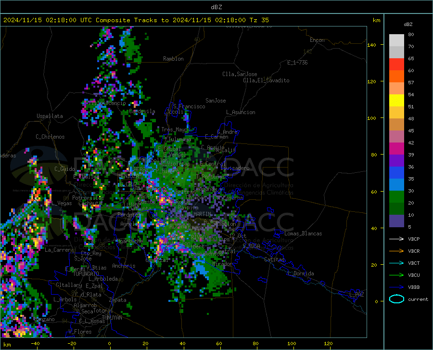Click the 'Catitas' map label
The image size is (433, 350).
[275, 259]
